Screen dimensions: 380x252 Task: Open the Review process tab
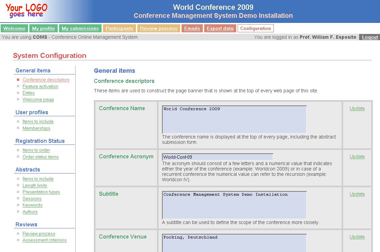pyautogui.click(x=159, y=28)
